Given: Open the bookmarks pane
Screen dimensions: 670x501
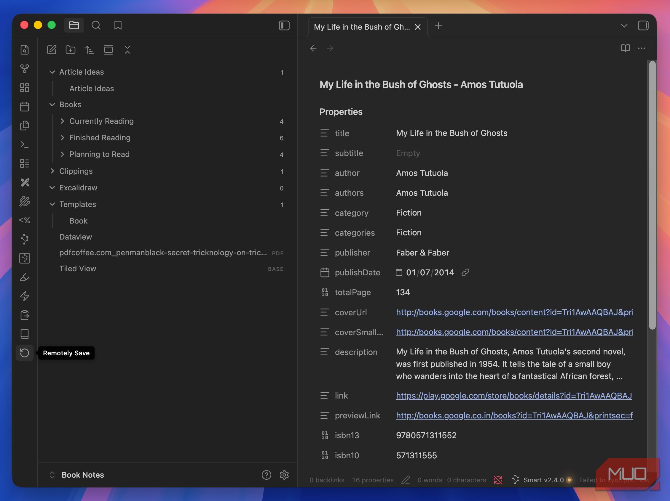Looking at the screenshot, I should (x=118, y=25).
